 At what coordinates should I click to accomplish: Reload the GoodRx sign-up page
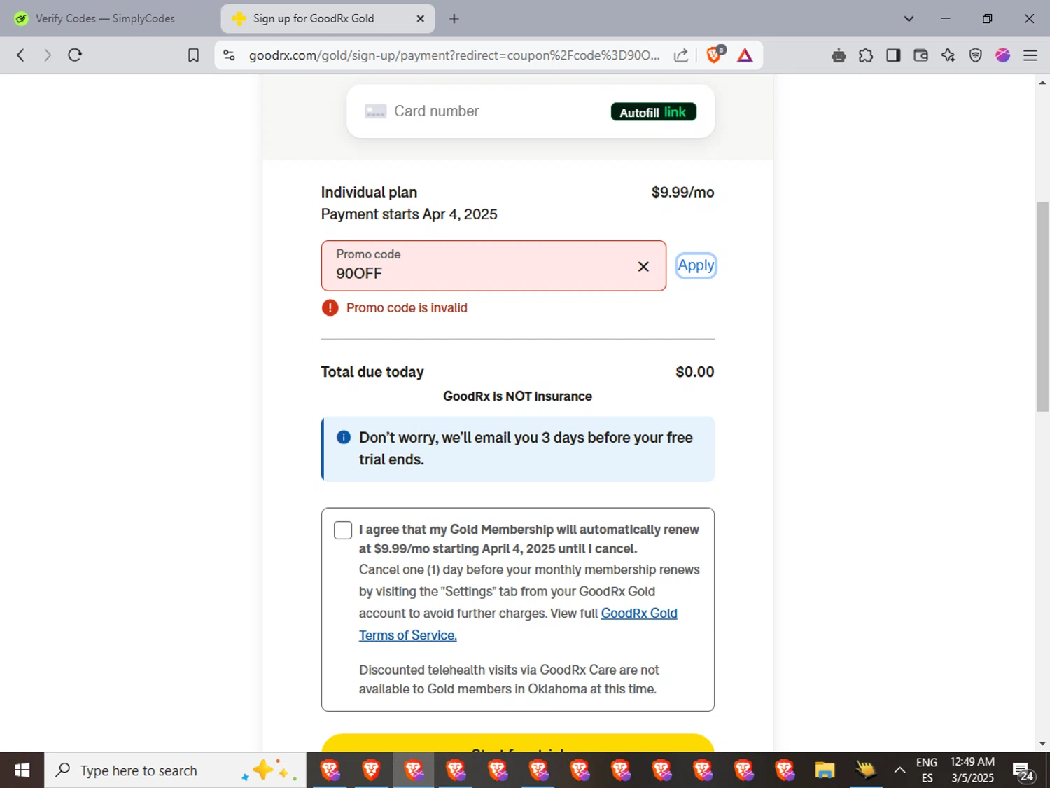coord(75,55)
